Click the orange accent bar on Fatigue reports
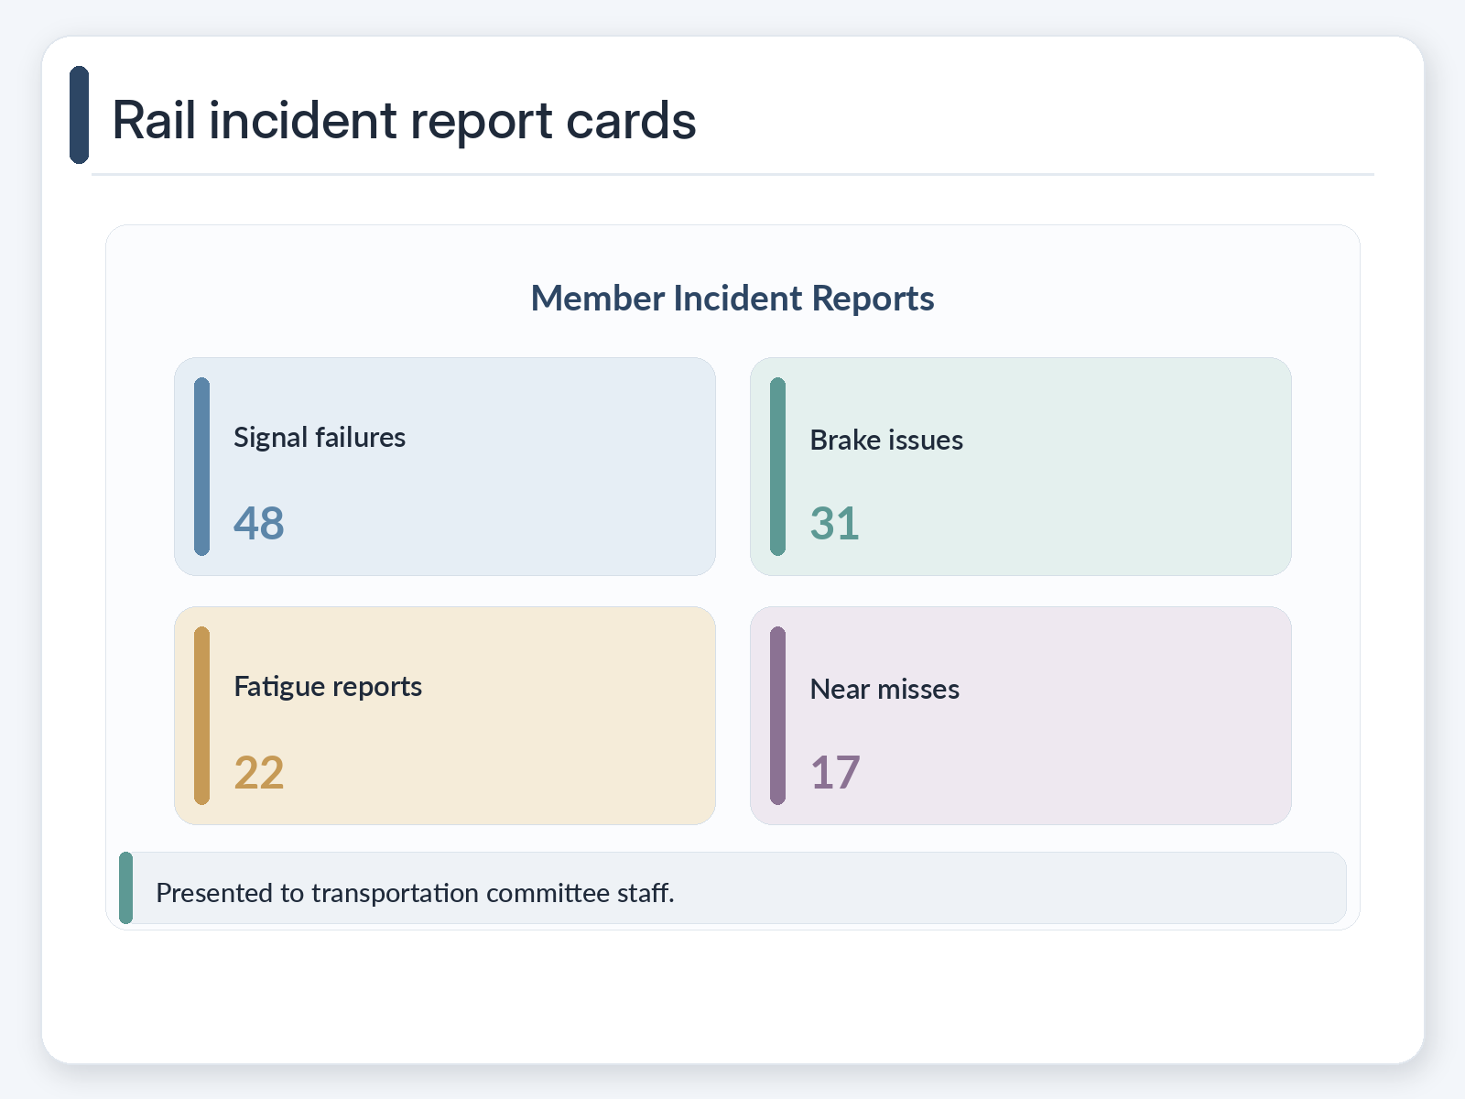Viewport: 1465px width, 1099px height. point(202,716)
